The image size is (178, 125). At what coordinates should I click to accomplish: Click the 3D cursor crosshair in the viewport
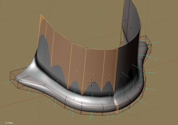point(92,83)
